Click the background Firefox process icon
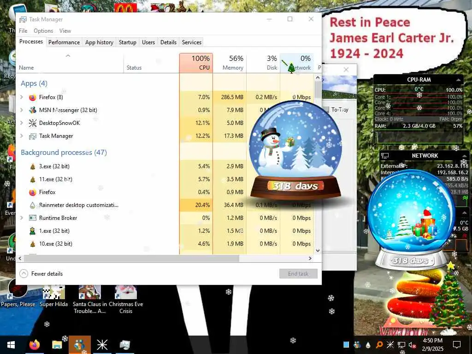 [33, 192]
